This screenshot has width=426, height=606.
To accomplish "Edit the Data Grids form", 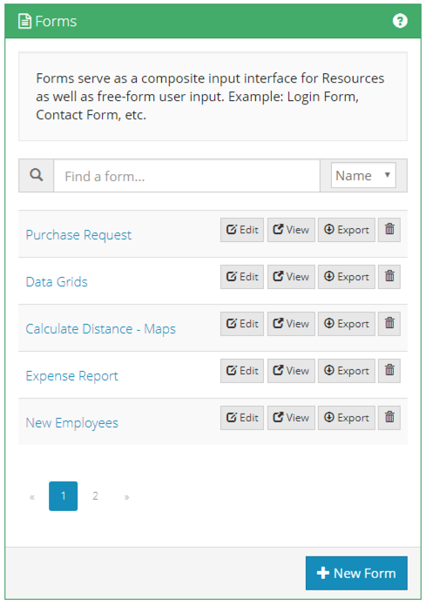I will pos(242,277).
